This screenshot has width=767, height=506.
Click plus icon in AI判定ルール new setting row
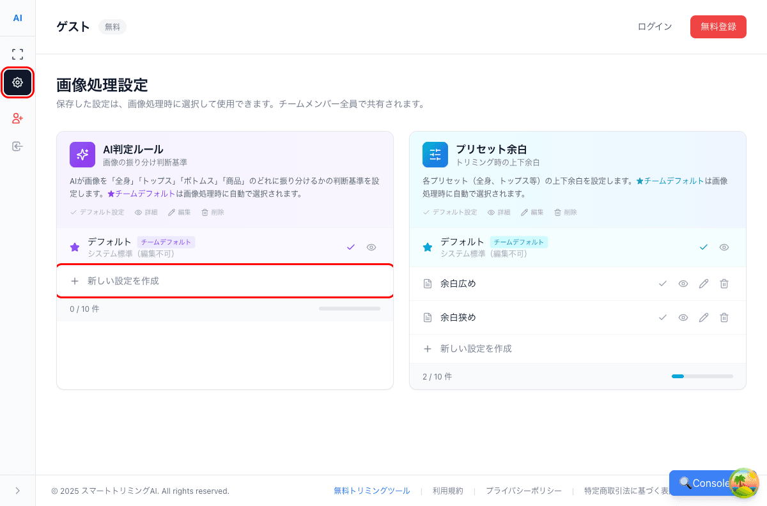pyautogui.click(x=75, y=280)
